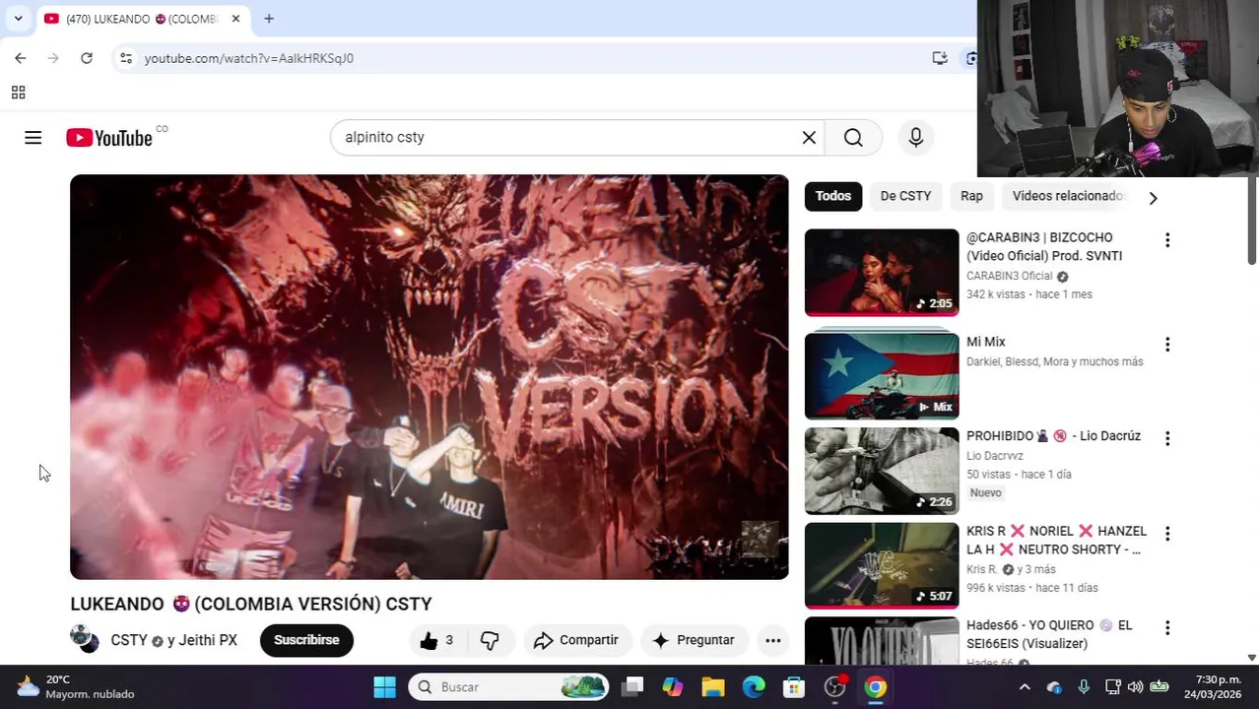This screenshot has width=1259, height=709.
Task: Open Microsoft Edge from the taskbar
Action: click(x=754, y=687)
